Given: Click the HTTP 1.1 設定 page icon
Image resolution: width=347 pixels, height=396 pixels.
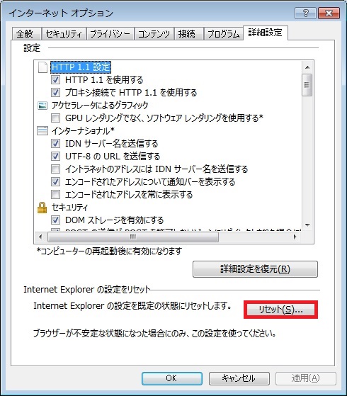Looking at the screenshot, I should point(42,67).
